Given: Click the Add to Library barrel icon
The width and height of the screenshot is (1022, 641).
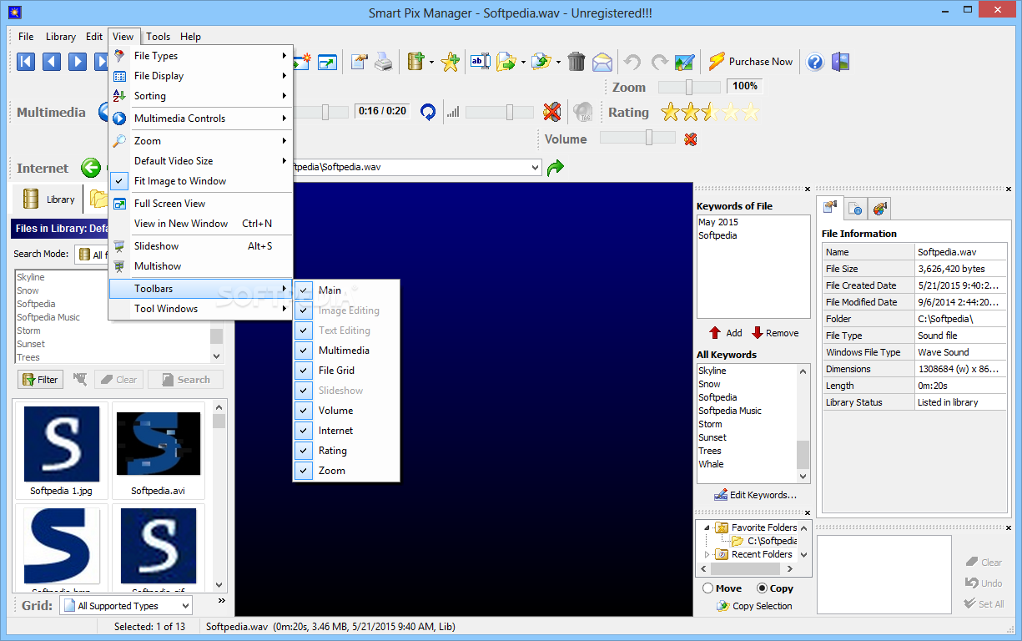Looking at the screenshot, I should coord(416,62).
